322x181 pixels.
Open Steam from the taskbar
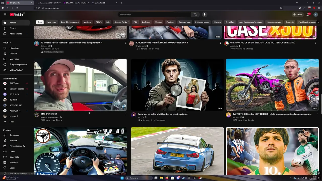(183, 178)
